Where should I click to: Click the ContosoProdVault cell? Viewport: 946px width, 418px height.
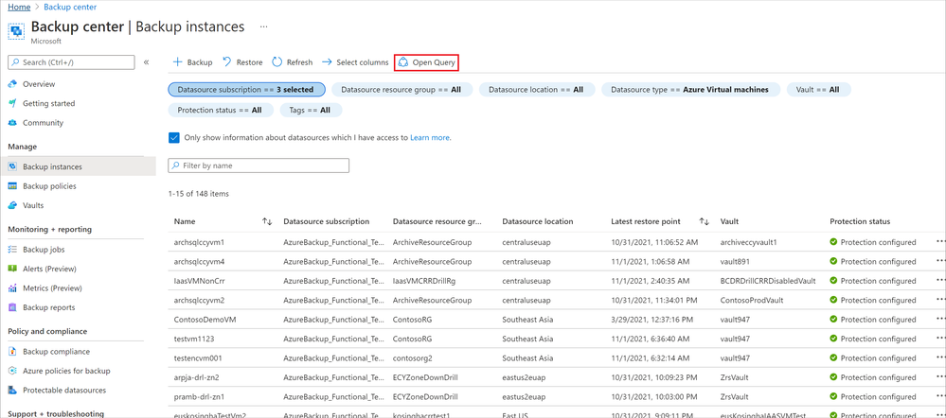pyautogui.click(x=751, y=300)
